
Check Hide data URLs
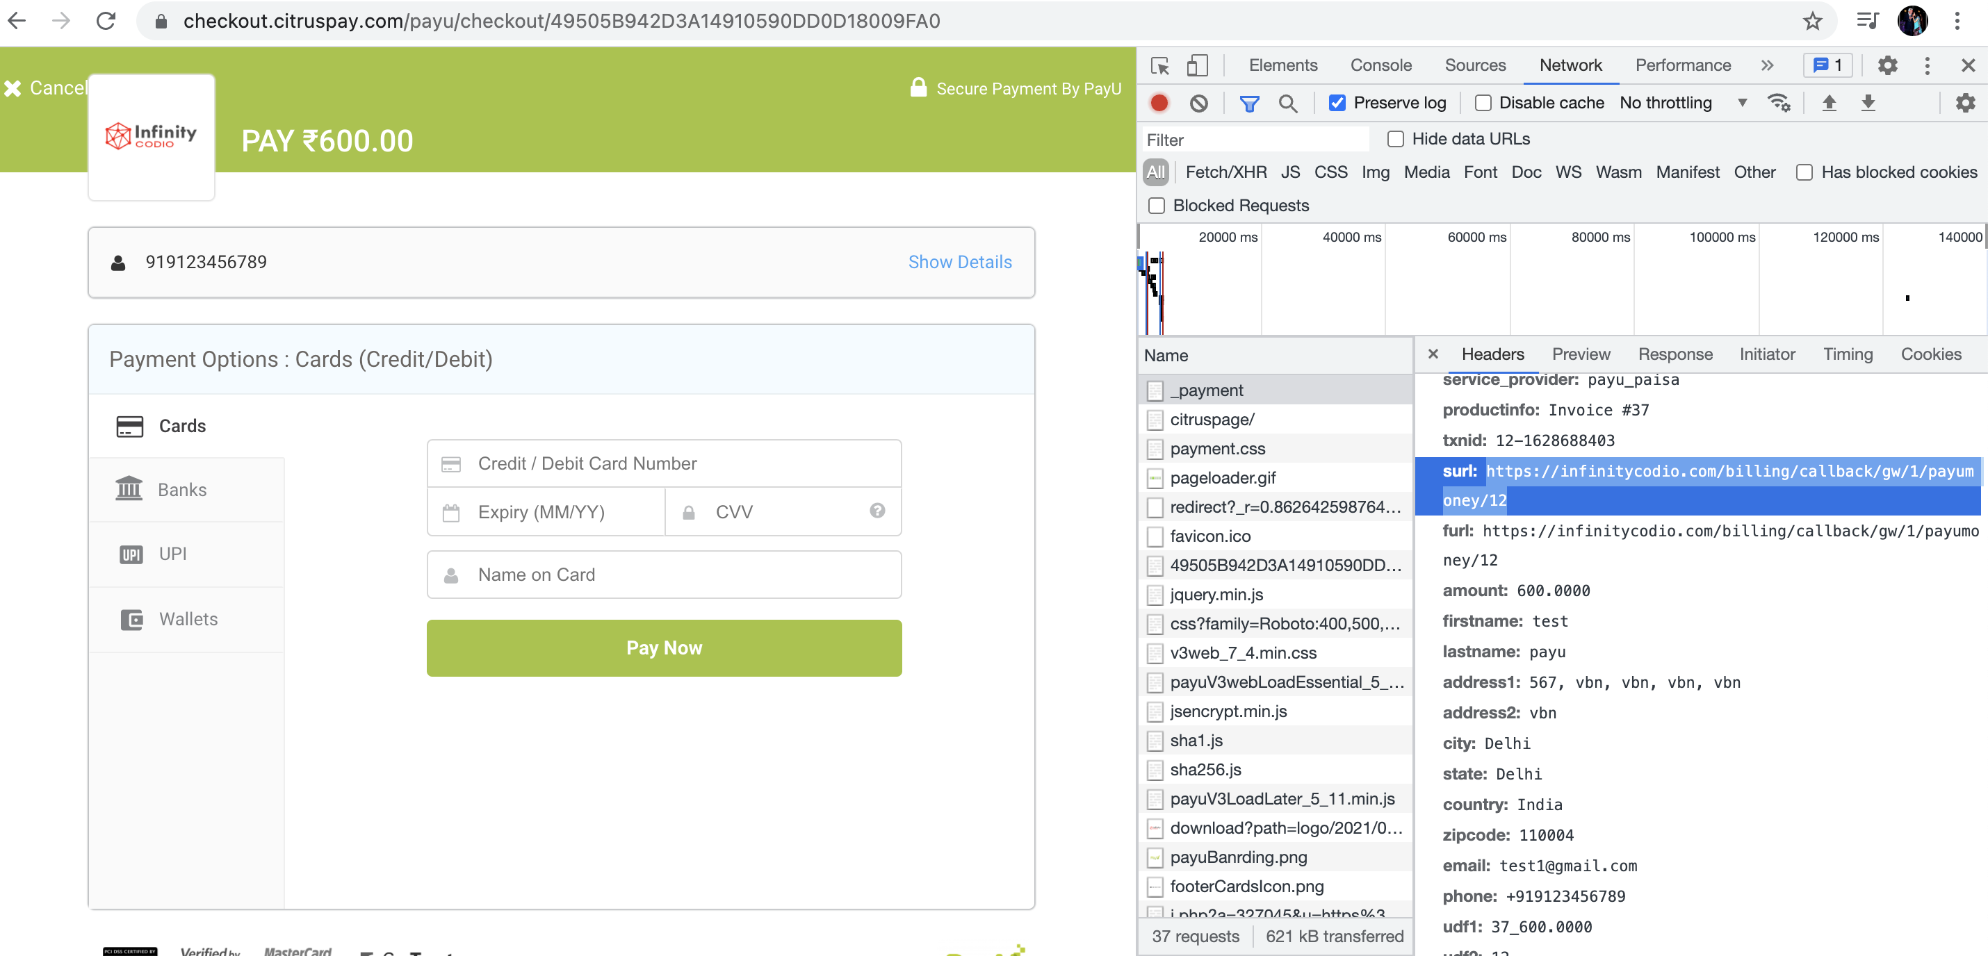(x=1395, y=139)
